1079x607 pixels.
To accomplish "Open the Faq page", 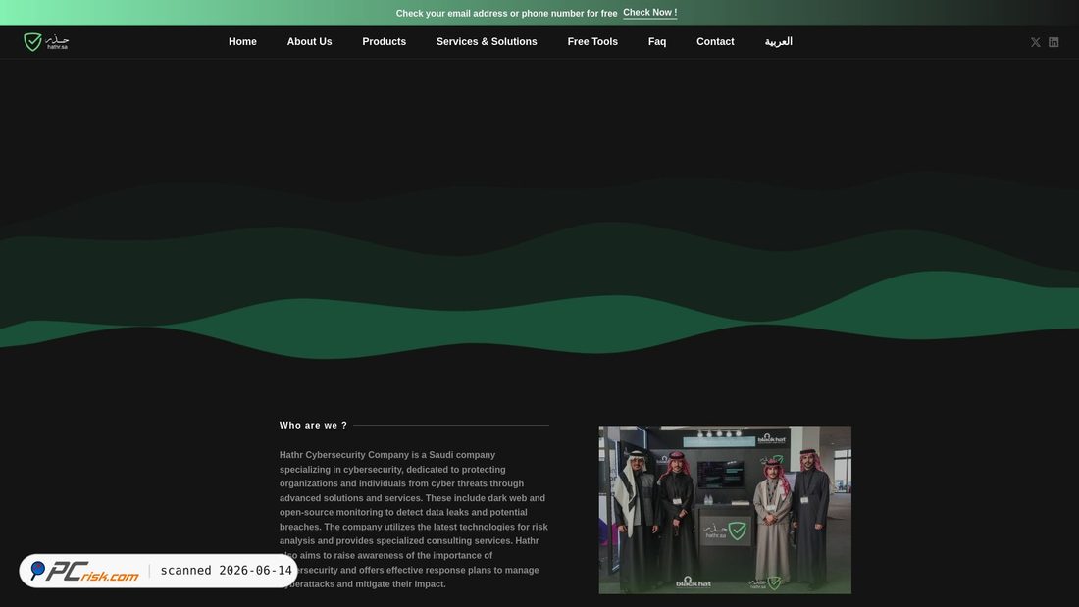I will (657, 42).
